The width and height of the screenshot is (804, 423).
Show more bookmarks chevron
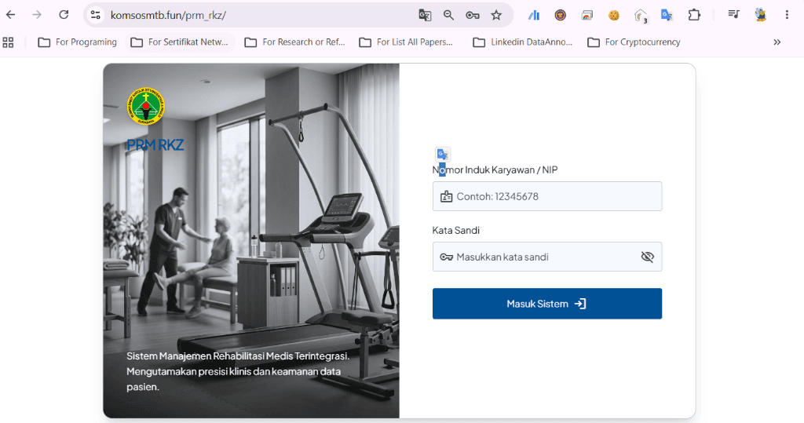[x=777, y=42]
